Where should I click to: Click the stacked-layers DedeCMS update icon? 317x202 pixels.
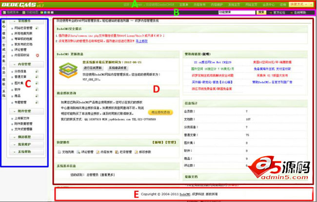(68, 70)
